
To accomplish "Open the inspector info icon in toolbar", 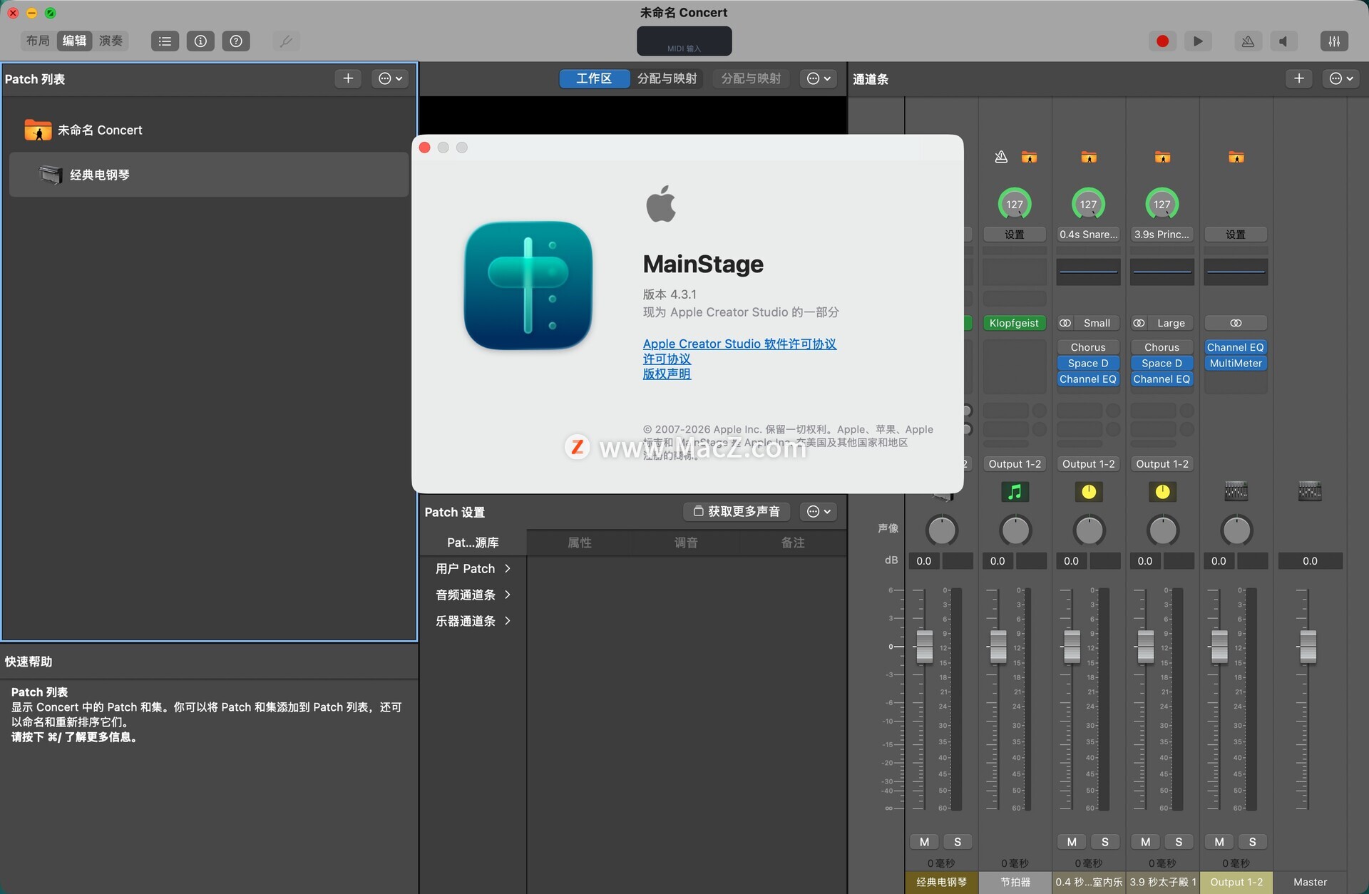I will (200, 41).
